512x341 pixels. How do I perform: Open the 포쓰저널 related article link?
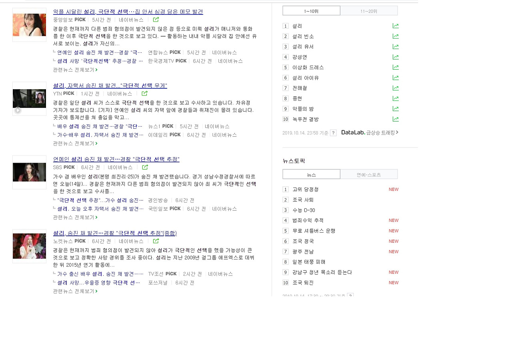[x=99, y=283]
